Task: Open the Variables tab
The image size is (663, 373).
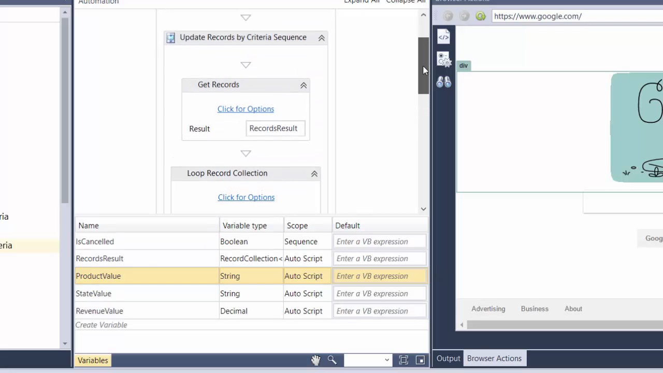Action: [93, 360]
